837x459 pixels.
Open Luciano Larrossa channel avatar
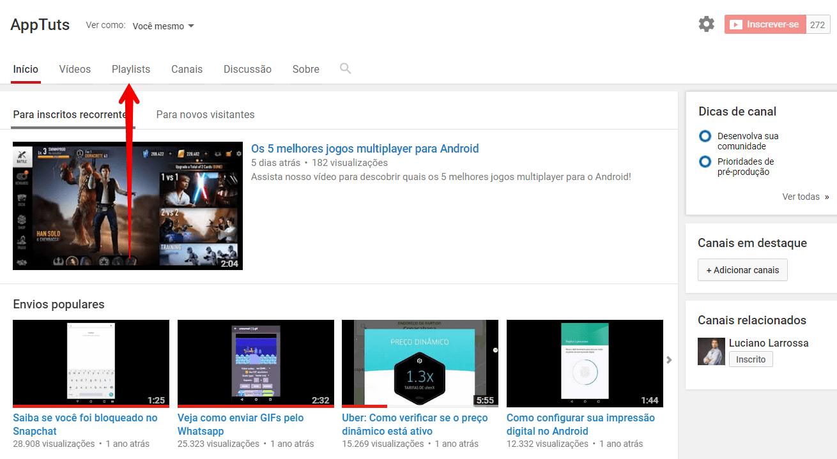tap(711, 351)
